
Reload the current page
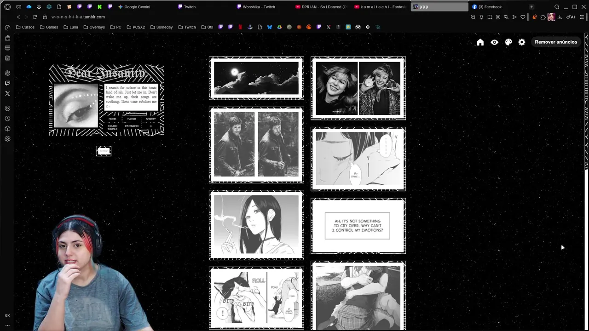(35, 17)
